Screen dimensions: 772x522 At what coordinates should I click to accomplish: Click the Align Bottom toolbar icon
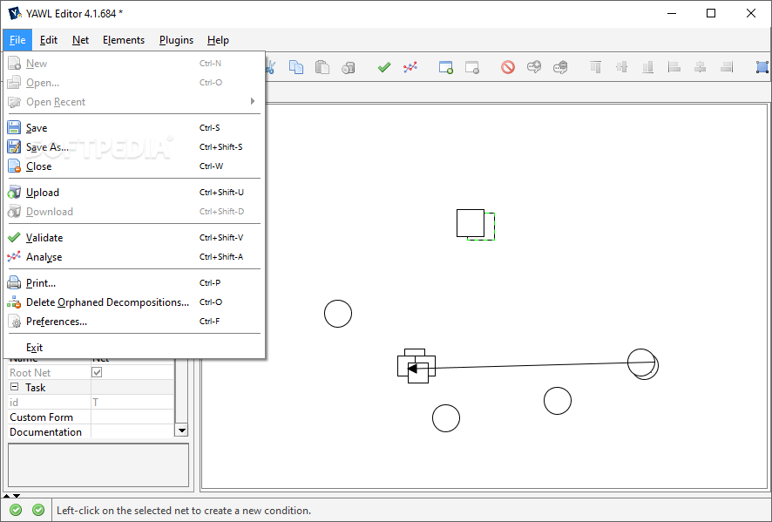(648, 67)
